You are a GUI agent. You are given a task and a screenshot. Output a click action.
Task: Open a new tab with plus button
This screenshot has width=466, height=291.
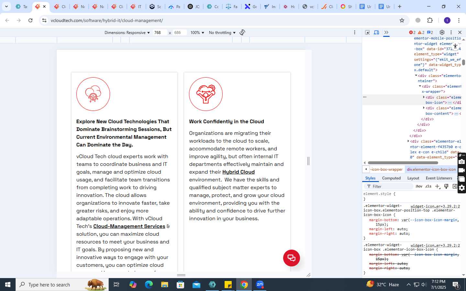(x=400, y=6)
